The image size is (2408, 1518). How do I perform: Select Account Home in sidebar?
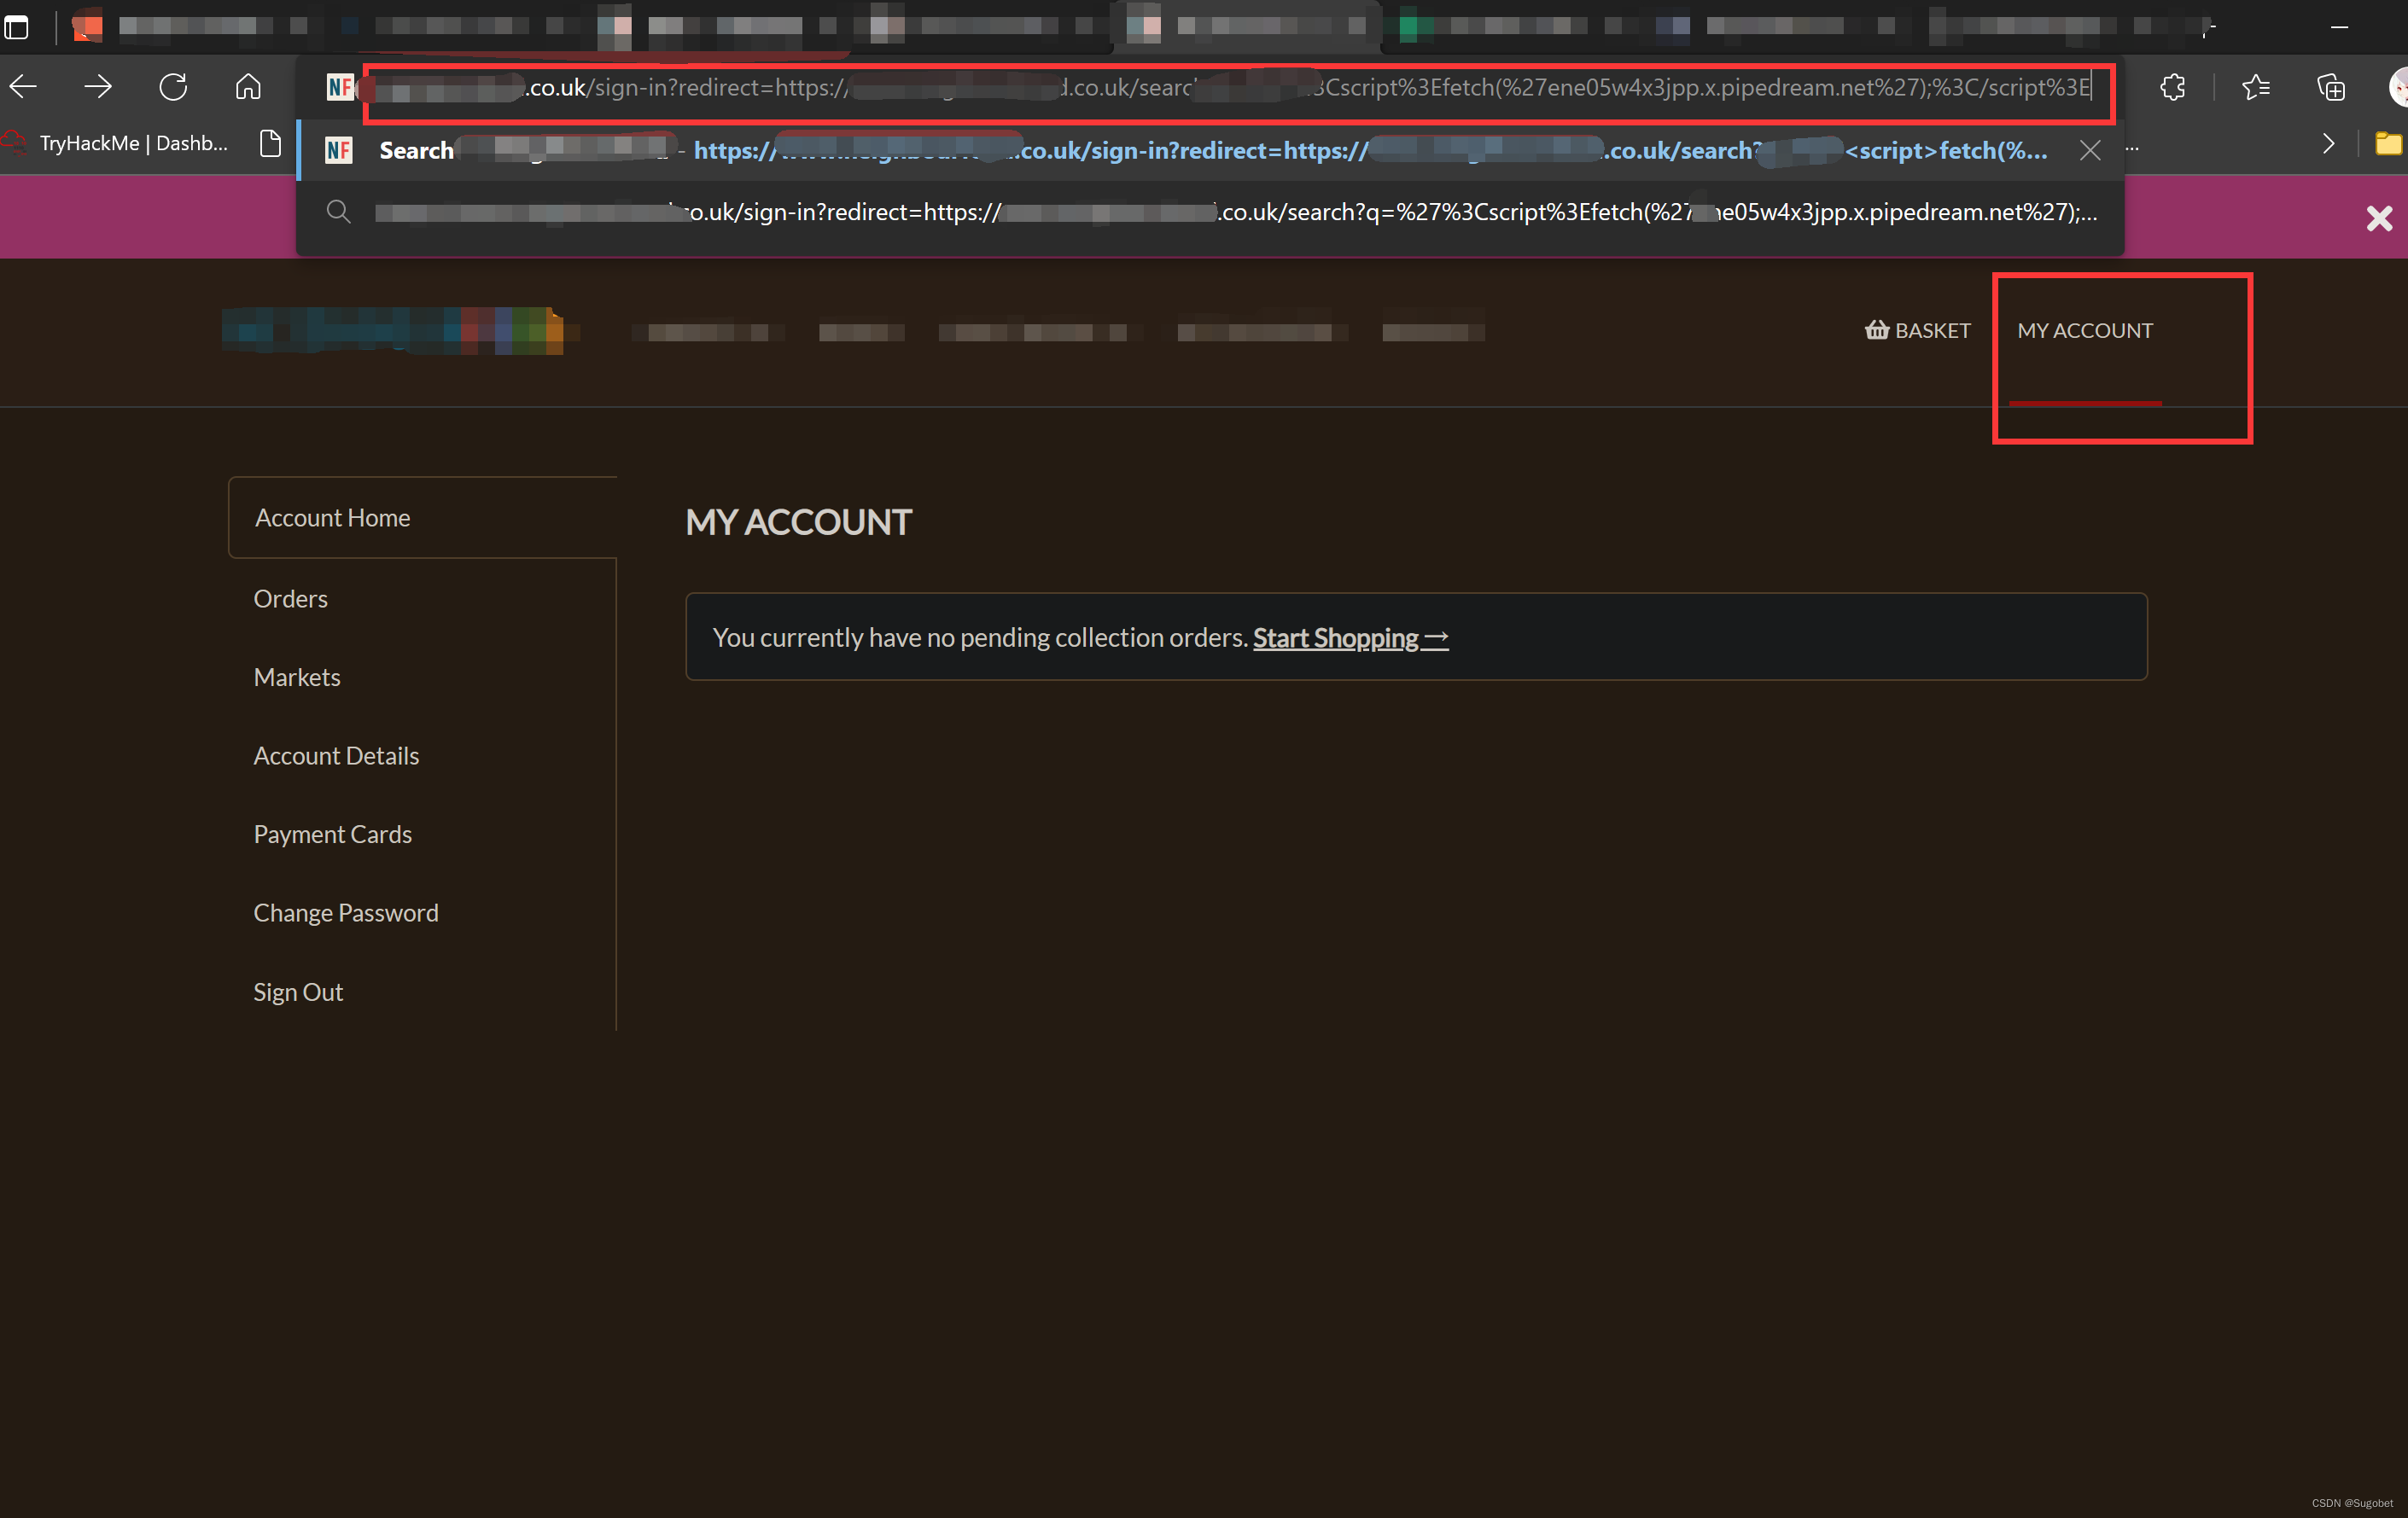tap(423, 518)
